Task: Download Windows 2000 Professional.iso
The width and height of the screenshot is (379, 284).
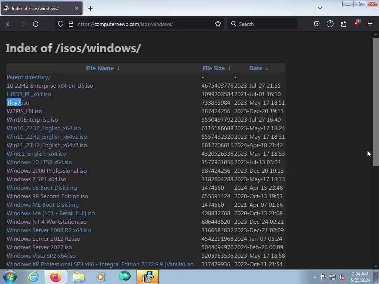Action: coord(47,171)
